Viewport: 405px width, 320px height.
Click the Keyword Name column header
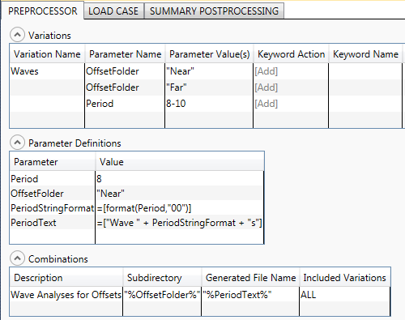tap(365, 54)
